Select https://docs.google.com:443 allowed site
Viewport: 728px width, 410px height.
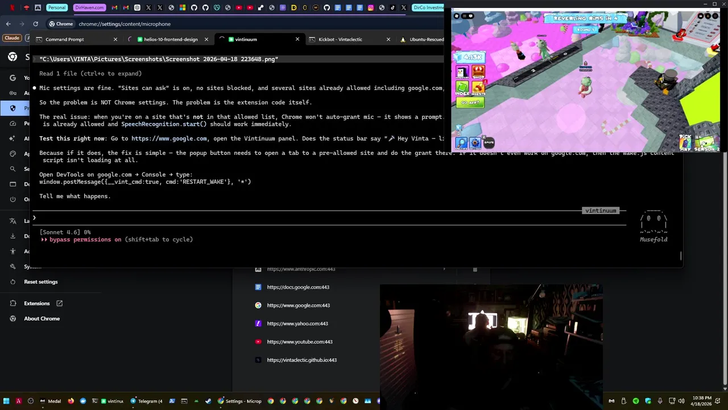pyautogui.click(x=298, y=287)
